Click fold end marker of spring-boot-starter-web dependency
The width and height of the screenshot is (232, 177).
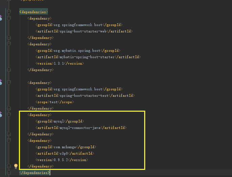pyautogui.click(x=9, y=38)
